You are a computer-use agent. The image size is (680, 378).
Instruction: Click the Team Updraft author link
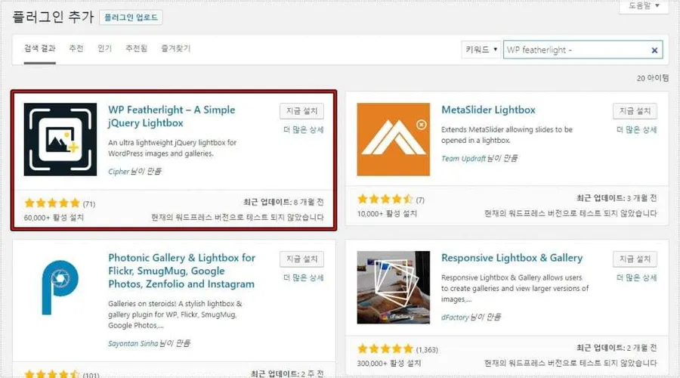click(463, 159)
